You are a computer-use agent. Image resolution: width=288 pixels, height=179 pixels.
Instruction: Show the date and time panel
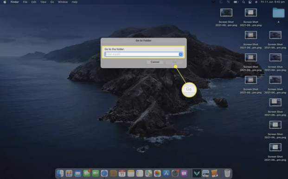pos(273,2)
